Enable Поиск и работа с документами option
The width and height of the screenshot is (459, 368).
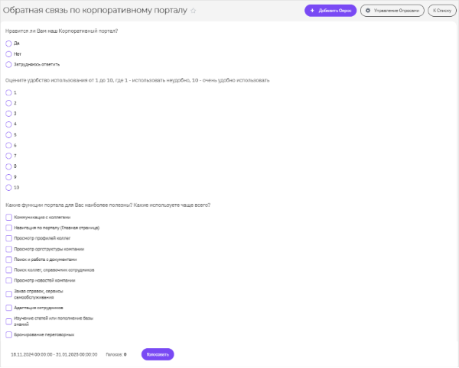pyautogui.click(x=8, y=260)
